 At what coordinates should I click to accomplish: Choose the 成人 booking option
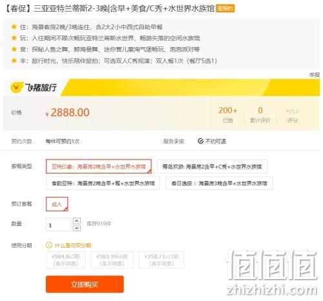(x=57, y=204)
